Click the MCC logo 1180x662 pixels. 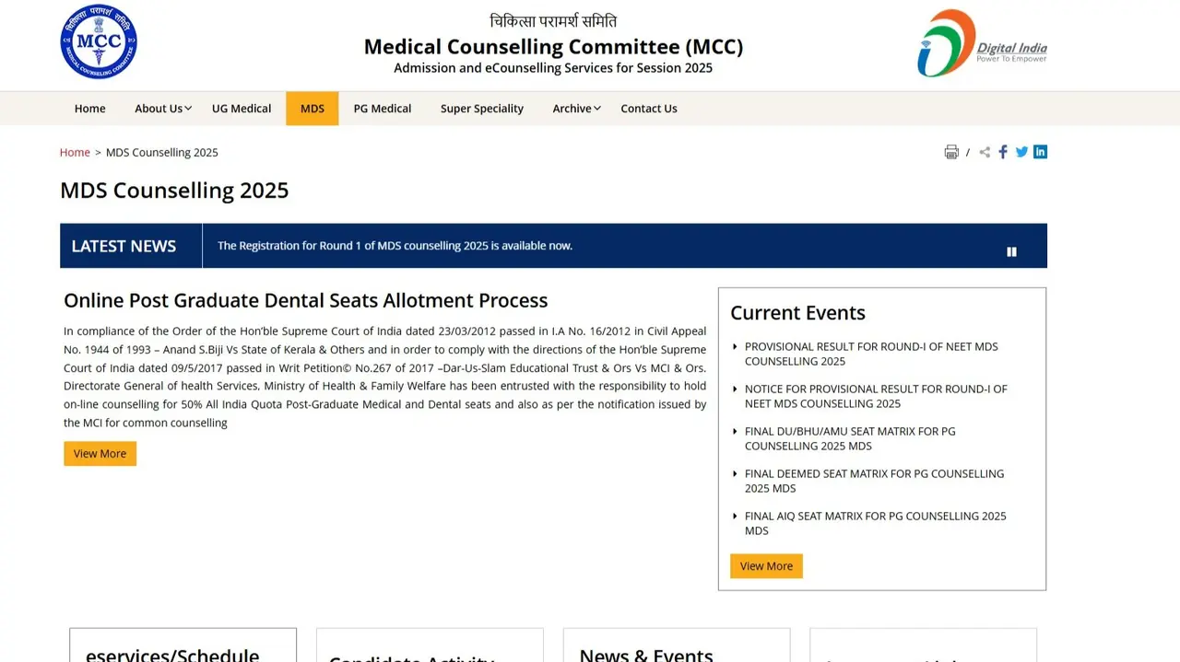pyautogui.click(x=99, y=41)
